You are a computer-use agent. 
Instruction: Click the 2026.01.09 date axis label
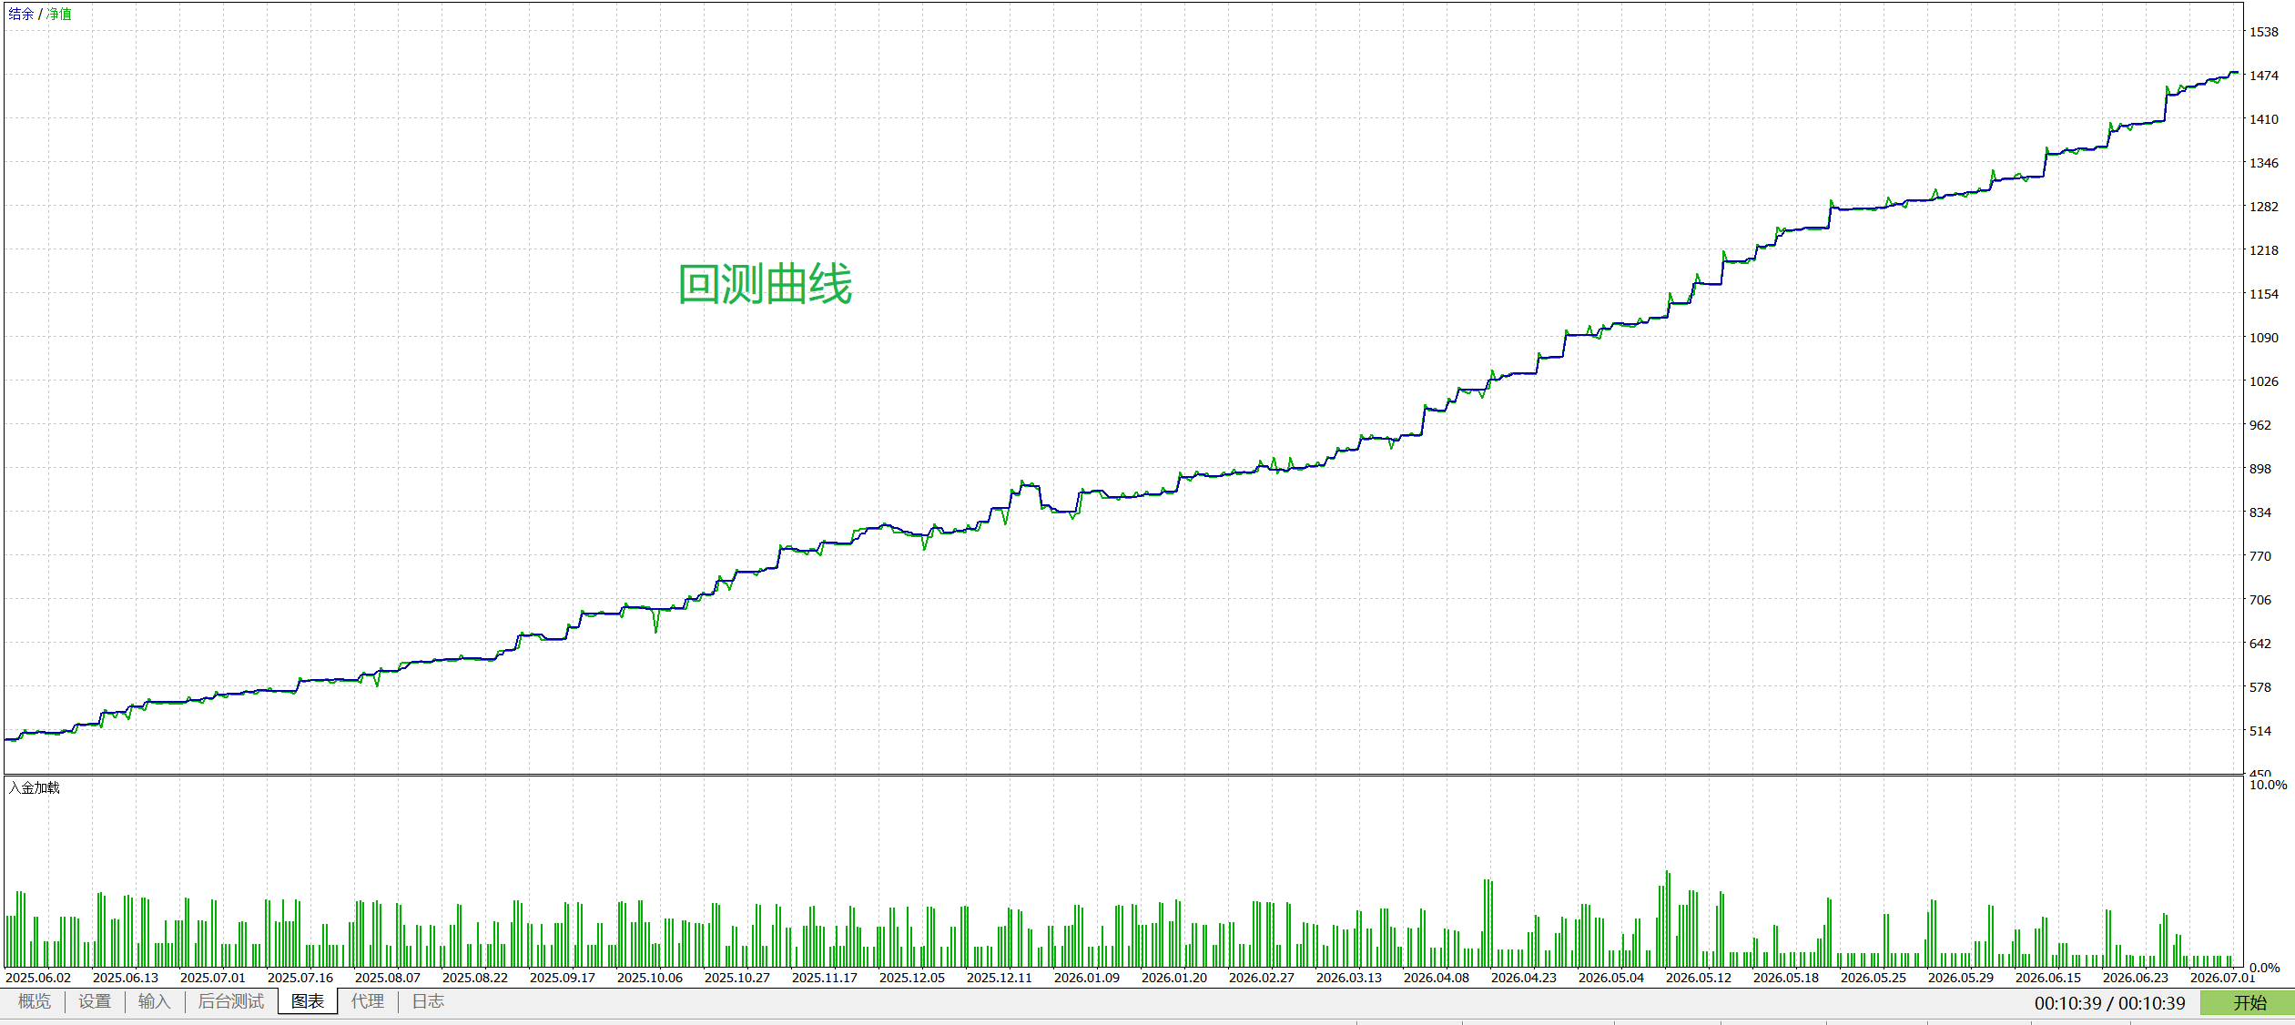click(1087, 978)
